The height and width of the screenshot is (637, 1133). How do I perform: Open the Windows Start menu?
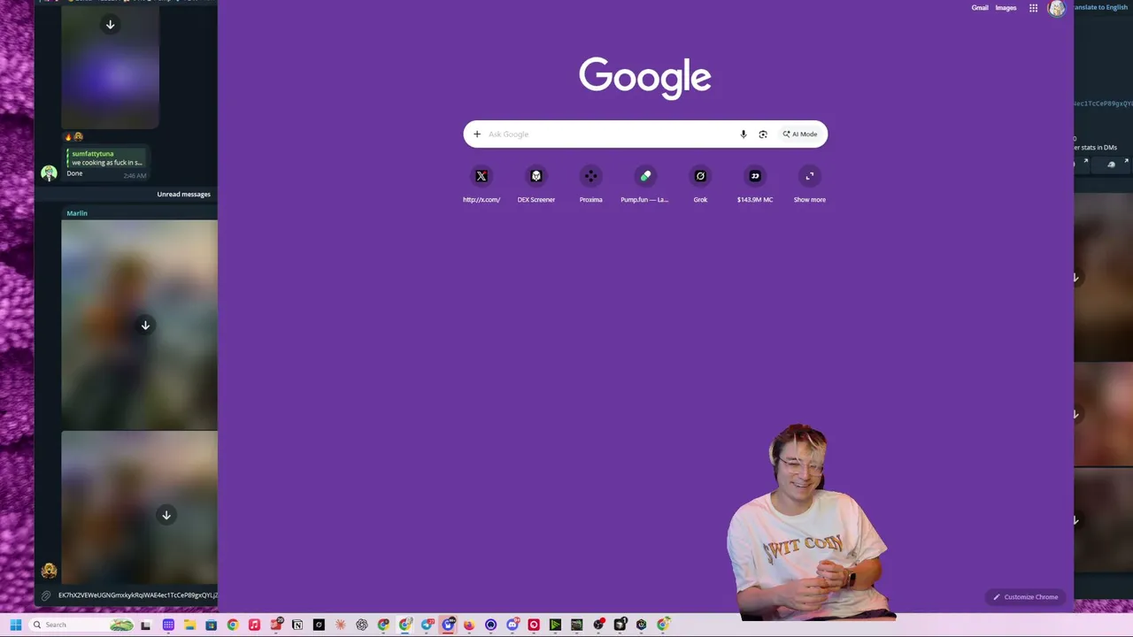pos(15,625)
